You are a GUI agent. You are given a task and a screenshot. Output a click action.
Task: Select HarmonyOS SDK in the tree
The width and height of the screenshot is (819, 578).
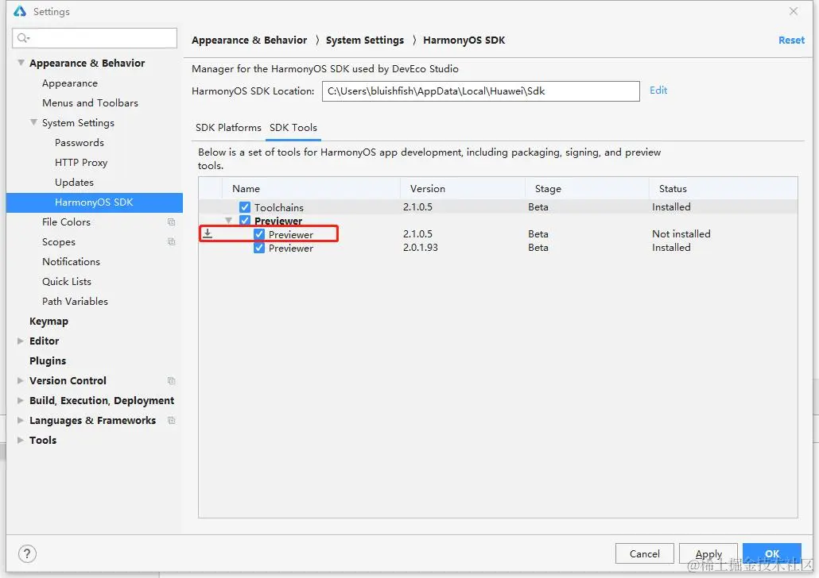pos(94,202)
